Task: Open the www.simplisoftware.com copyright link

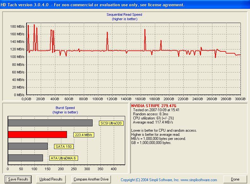Action: coord(169,180)
